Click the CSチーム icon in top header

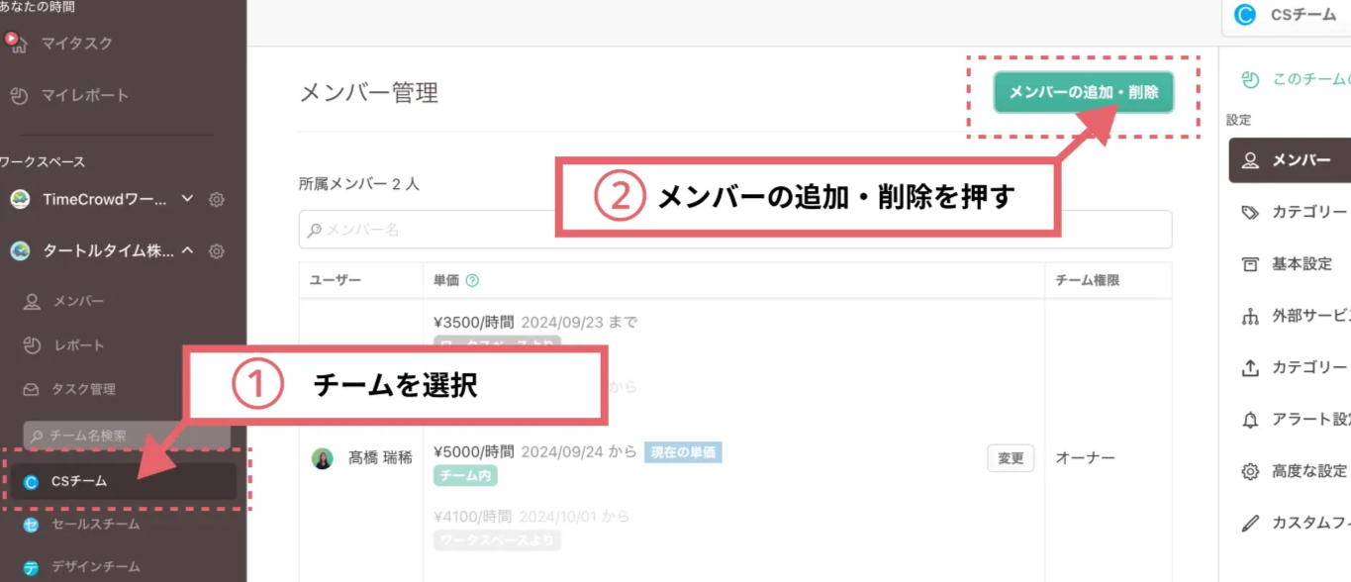(1245, 15)
